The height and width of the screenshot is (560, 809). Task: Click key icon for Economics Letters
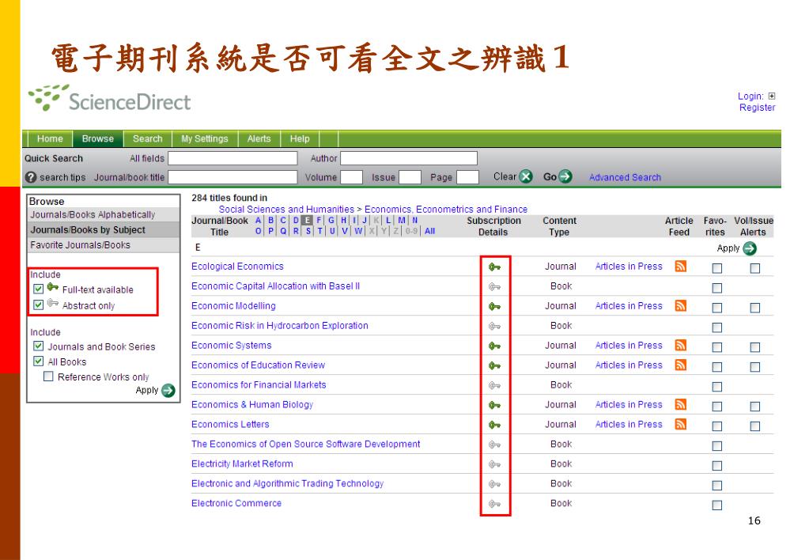495,425
